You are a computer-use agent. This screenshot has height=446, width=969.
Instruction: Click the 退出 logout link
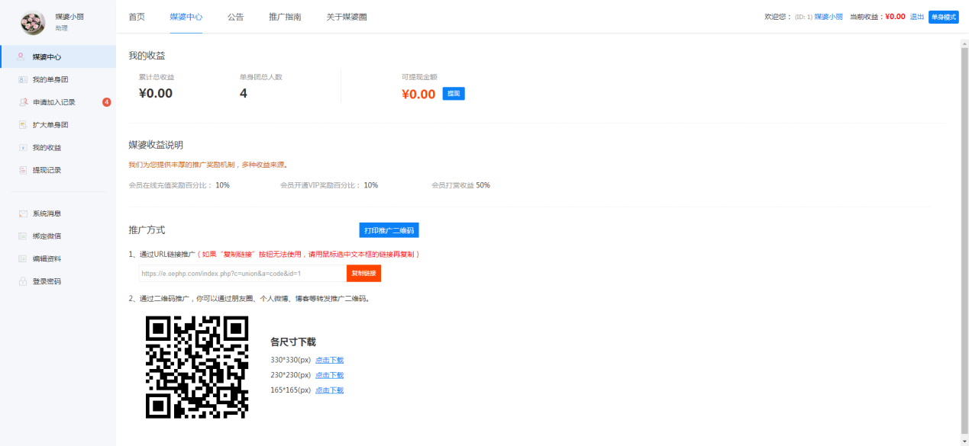917,17
